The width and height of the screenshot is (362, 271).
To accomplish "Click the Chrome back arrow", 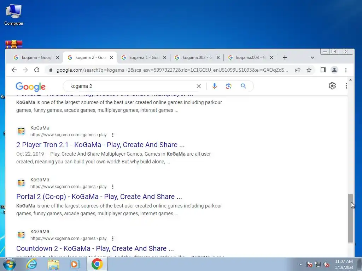I will (14, 70).
